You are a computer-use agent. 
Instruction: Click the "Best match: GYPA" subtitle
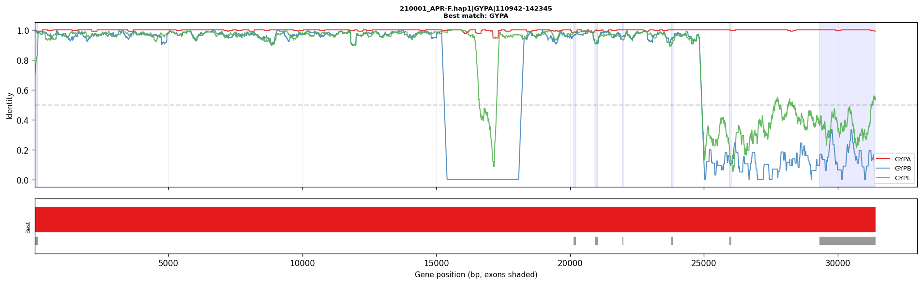point(476,16)
